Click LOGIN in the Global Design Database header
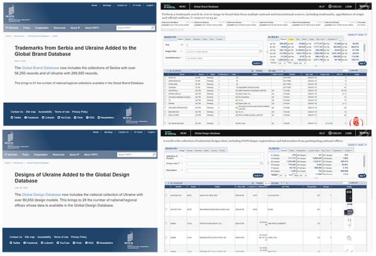The height and width of the screenshot is (256, 376). click(348, 133)
